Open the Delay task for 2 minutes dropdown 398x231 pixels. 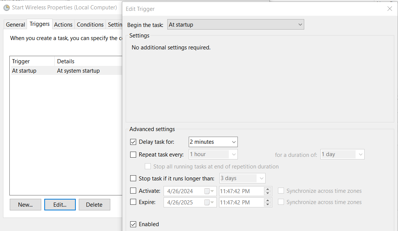pyautogui.click(x=213, y=142)
